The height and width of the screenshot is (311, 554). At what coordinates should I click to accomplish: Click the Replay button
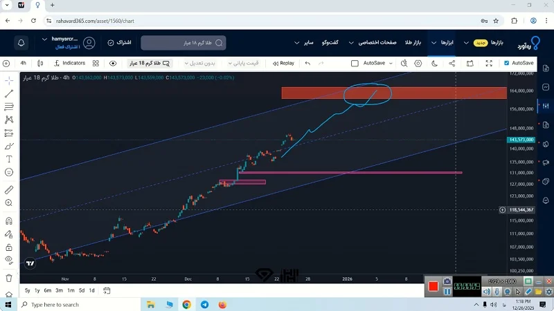(x=283, y=63)
